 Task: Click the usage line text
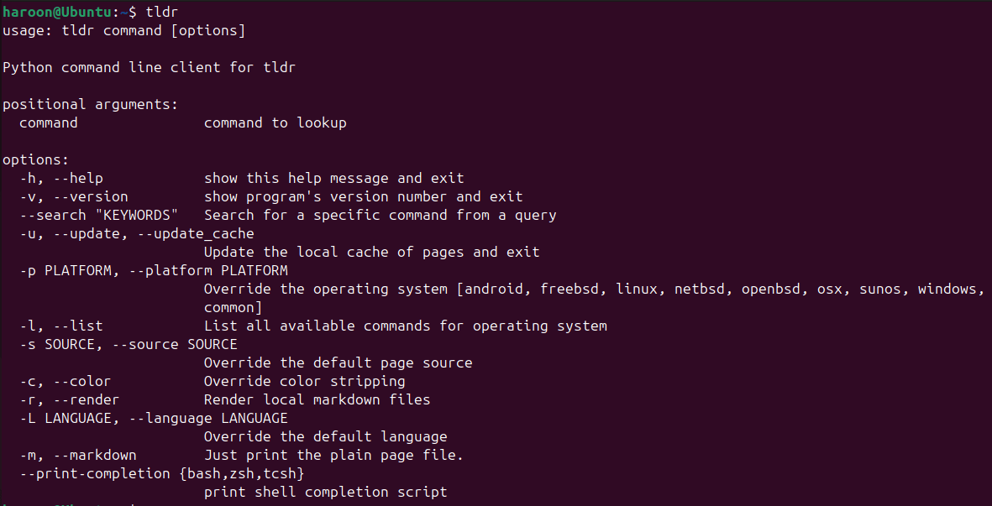pyautogui.click(x=123, y=30)
